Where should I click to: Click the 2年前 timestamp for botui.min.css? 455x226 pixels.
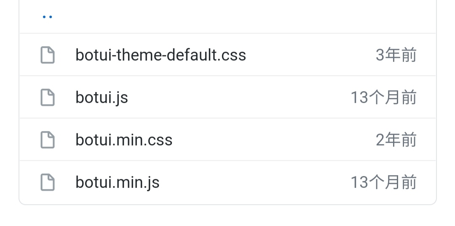pyautogui.click(x=396, y=140)
